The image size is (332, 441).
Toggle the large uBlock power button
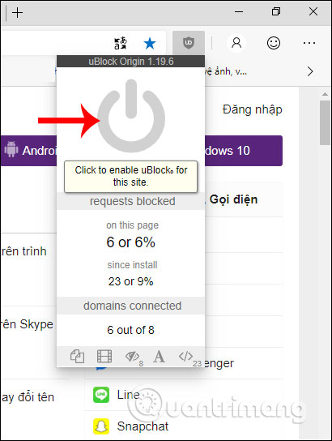[131, 116]
